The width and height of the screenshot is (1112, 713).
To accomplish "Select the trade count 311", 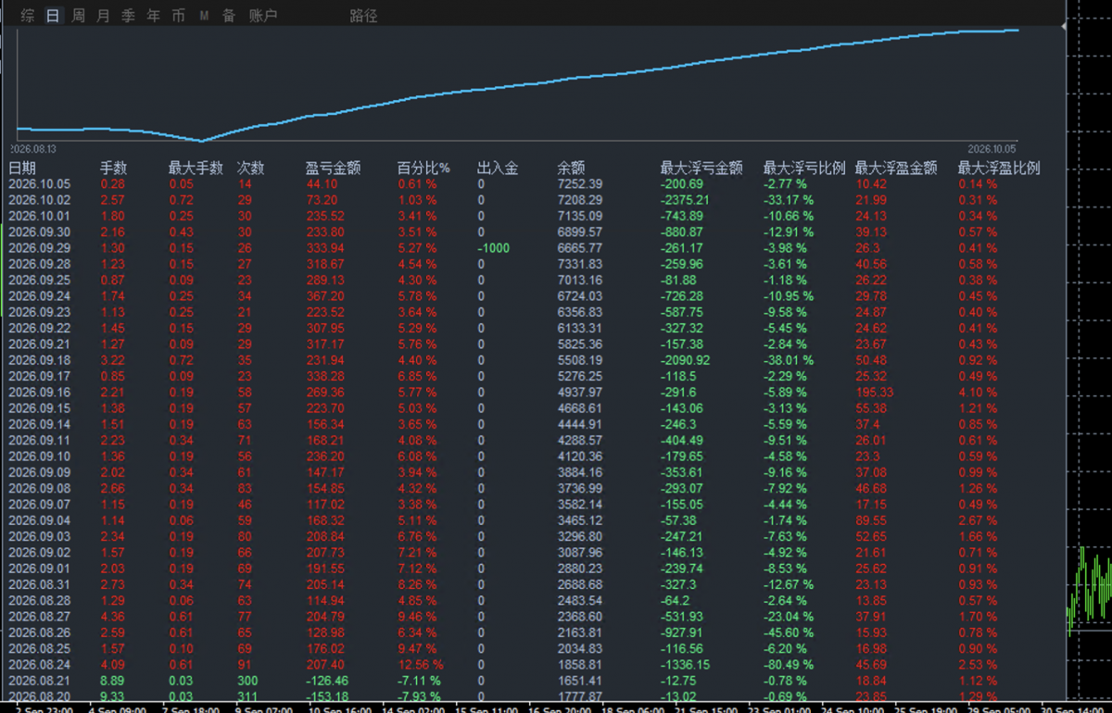I will pyautogui.click(x=248, y=696).
